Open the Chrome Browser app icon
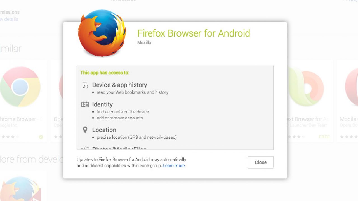Screen dimensions: 358x201 point(20,87)
